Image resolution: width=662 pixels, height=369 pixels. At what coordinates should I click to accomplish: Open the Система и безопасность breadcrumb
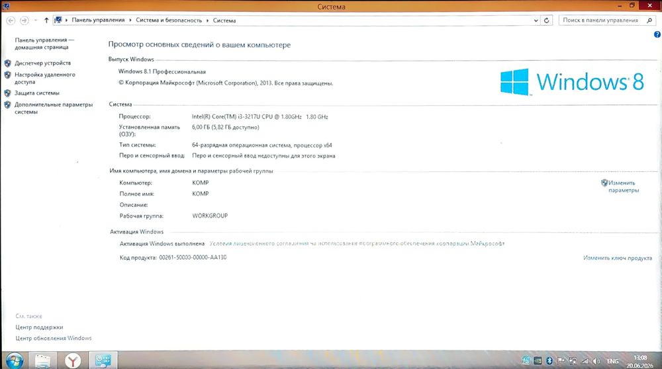169,20
